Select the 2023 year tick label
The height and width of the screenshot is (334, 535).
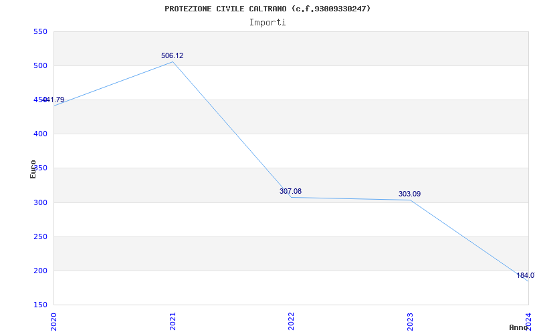[410, 321]
